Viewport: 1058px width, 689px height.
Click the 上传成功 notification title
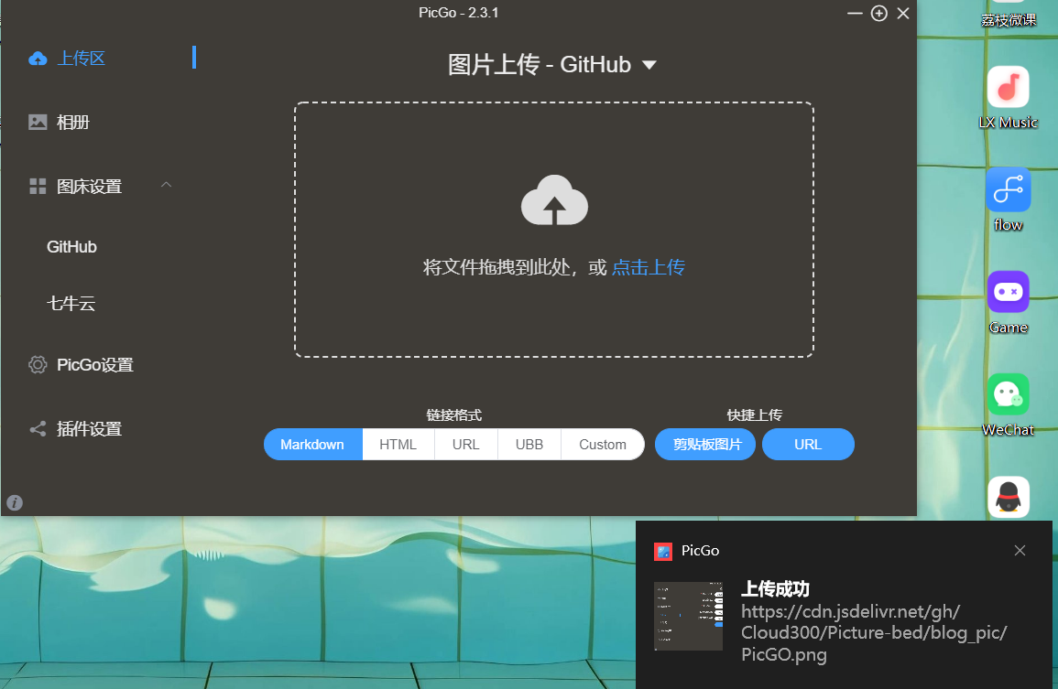click(775, 588)
